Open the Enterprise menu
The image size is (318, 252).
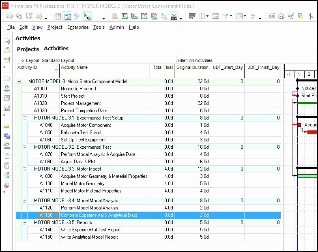pos(78,27)
